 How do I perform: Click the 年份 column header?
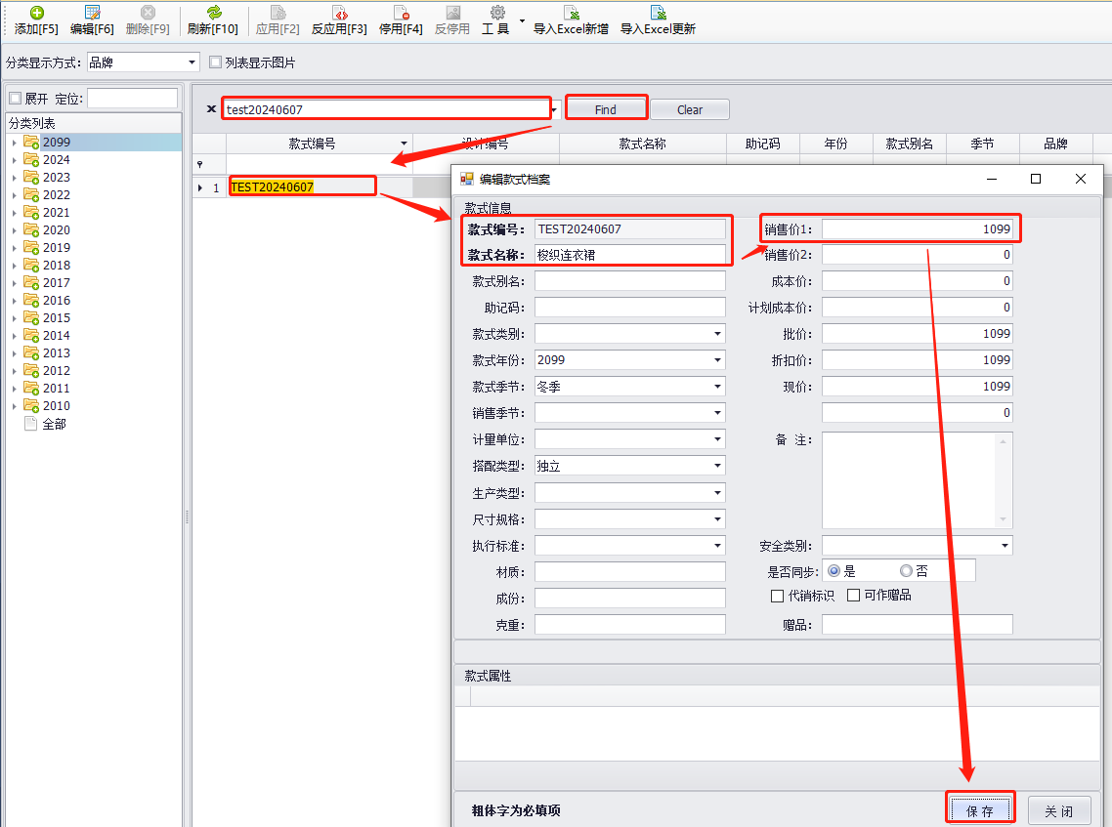(x=836, y=144)
